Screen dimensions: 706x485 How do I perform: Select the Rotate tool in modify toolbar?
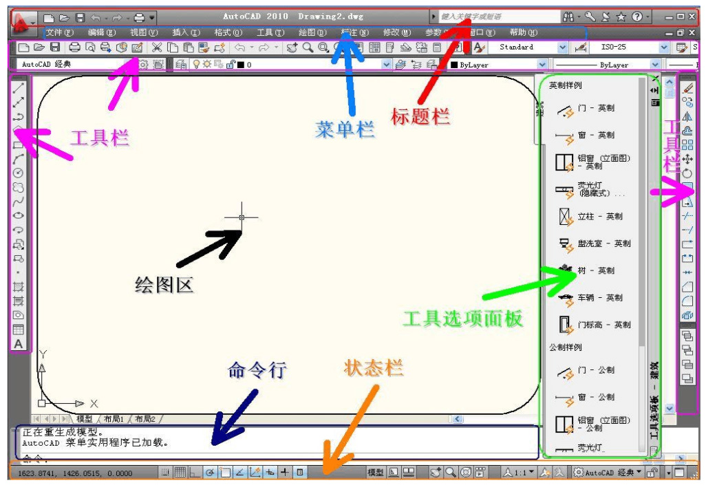pos(687,173)
